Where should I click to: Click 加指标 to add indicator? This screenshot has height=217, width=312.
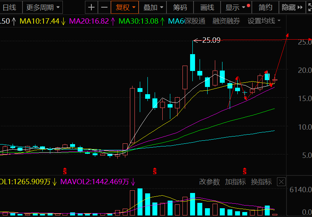[x=235, y=182]
